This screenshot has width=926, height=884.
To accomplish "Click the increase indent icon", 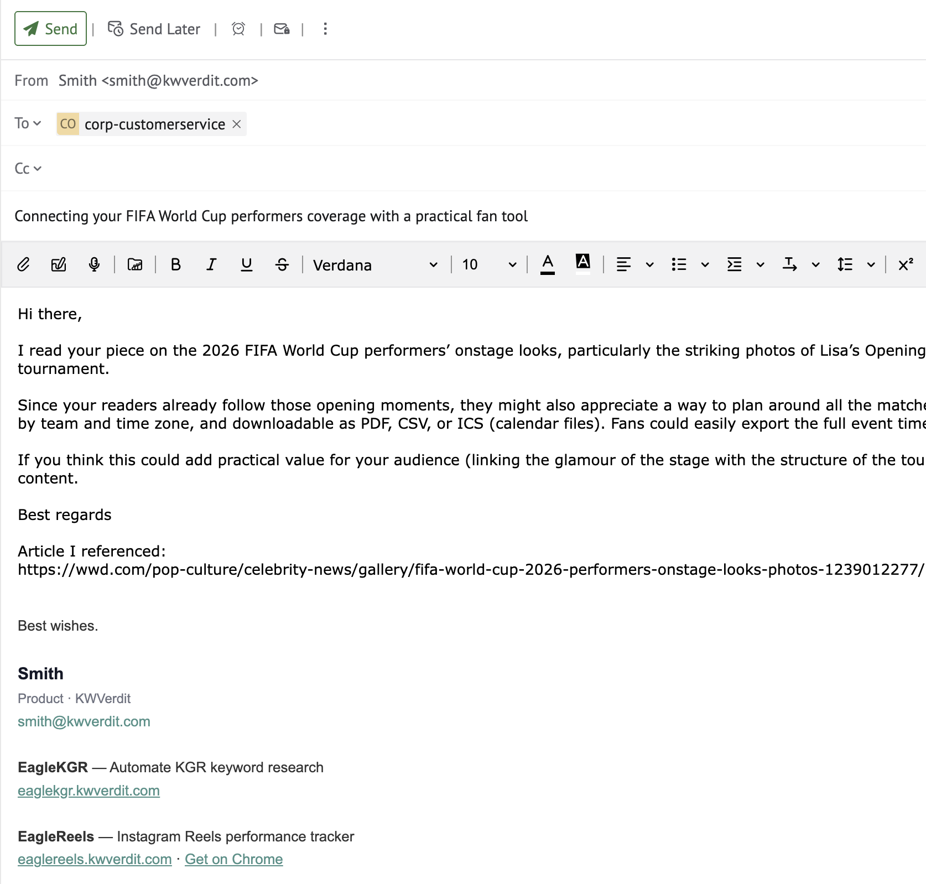I will (x=734, y=264).
